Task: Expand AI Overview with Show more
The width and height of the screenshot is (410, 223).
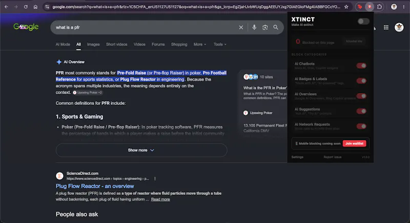Action: [141, 150]
